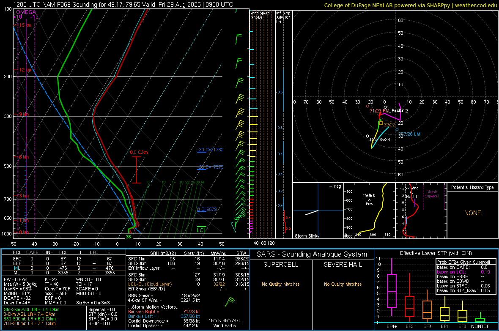The image size is (499, 331).
Task: Click the Bunkers Left storm motion
Action: coord(164,316)
